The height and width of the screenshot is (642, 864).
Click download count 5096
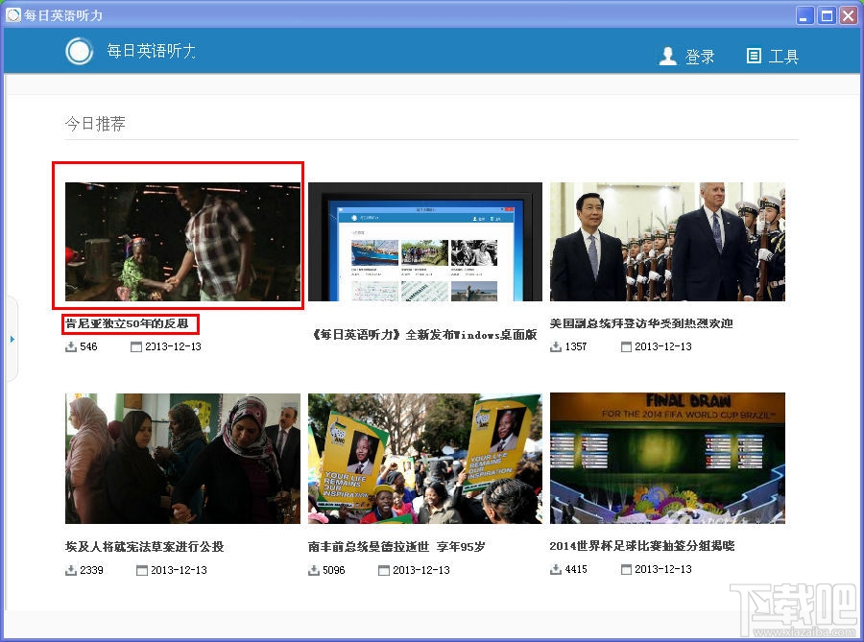pyautogui.click(x=334, y=570)
